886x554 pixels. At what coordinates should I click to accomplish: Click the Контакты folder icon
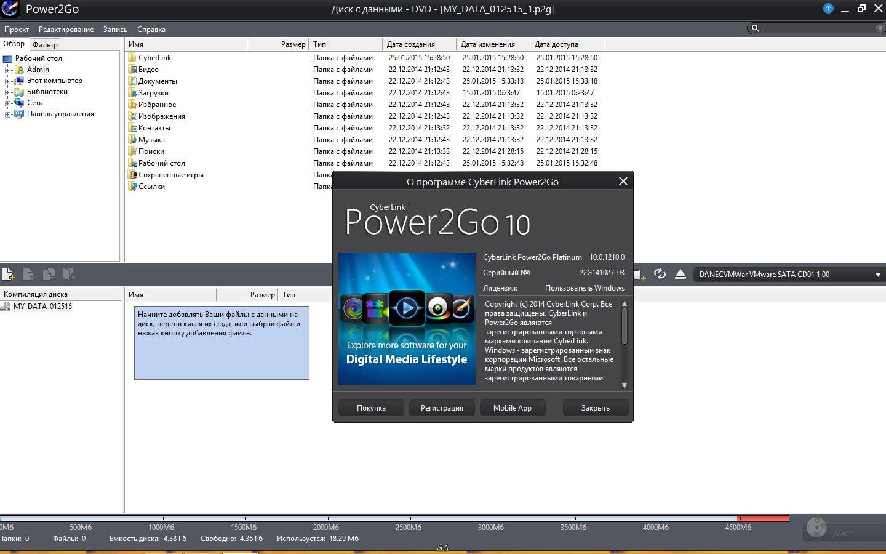tap(132, 127)
